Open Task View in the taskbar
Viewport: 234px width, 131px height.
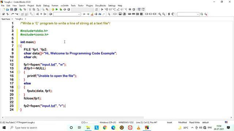pyautogui.click(x=79, y=128)
